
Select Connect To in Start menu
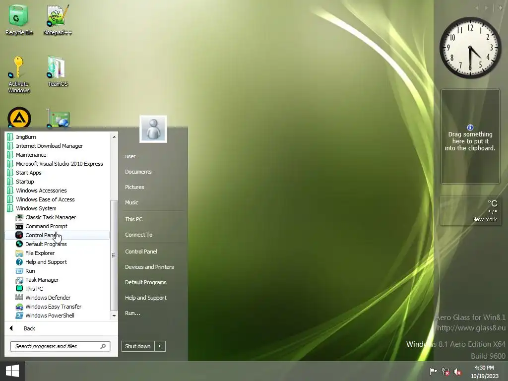139,235
